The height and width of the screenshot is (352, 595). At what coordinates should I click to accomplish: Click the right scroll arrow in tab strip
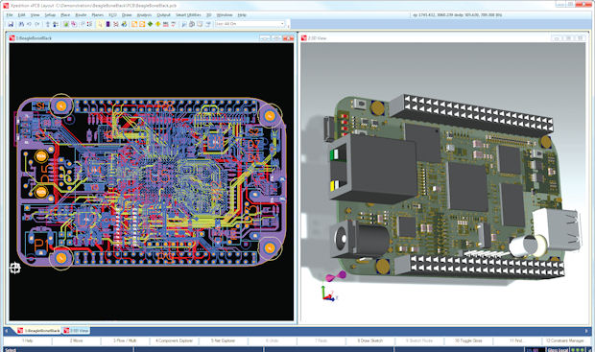[x=586, y=331]
